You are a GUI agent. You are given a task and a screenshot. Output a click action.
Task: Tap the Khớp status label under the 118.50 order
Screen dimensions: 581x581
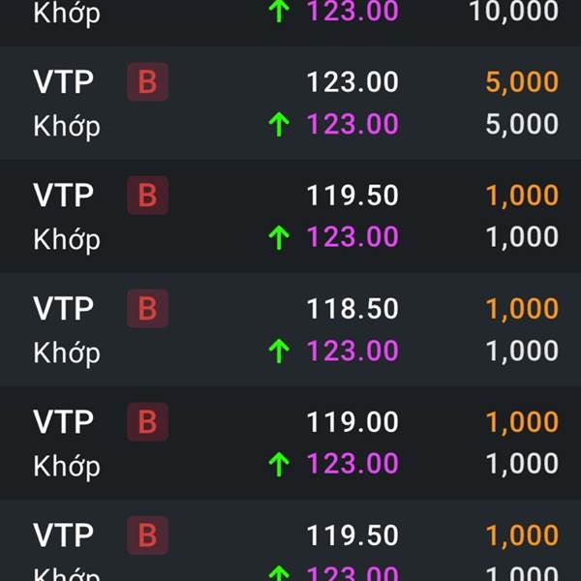(x=67, y=353)
